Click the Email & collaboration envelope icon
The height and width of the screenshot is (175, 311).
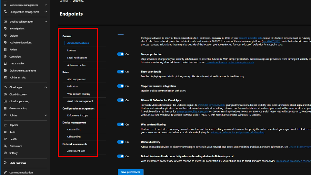pos(5,21)
